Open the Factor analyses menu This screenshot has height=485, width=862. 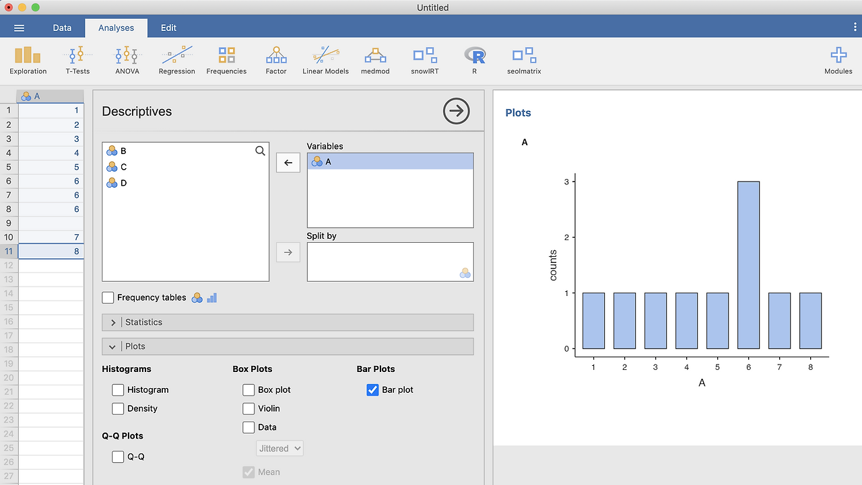(x=276, y=61)
